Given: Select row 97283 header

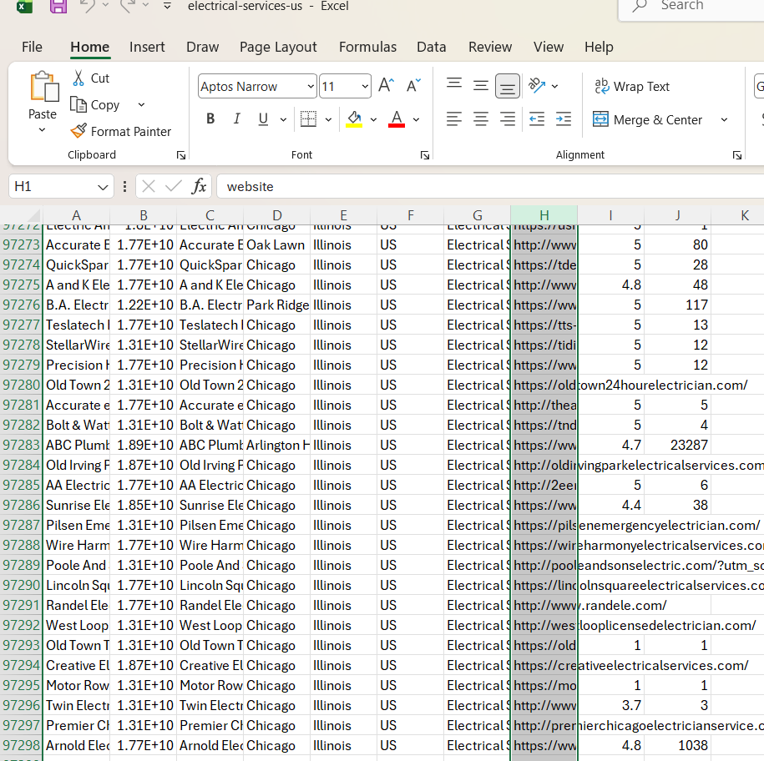Looking at the screenshot, I should click(x=21, y=445).
